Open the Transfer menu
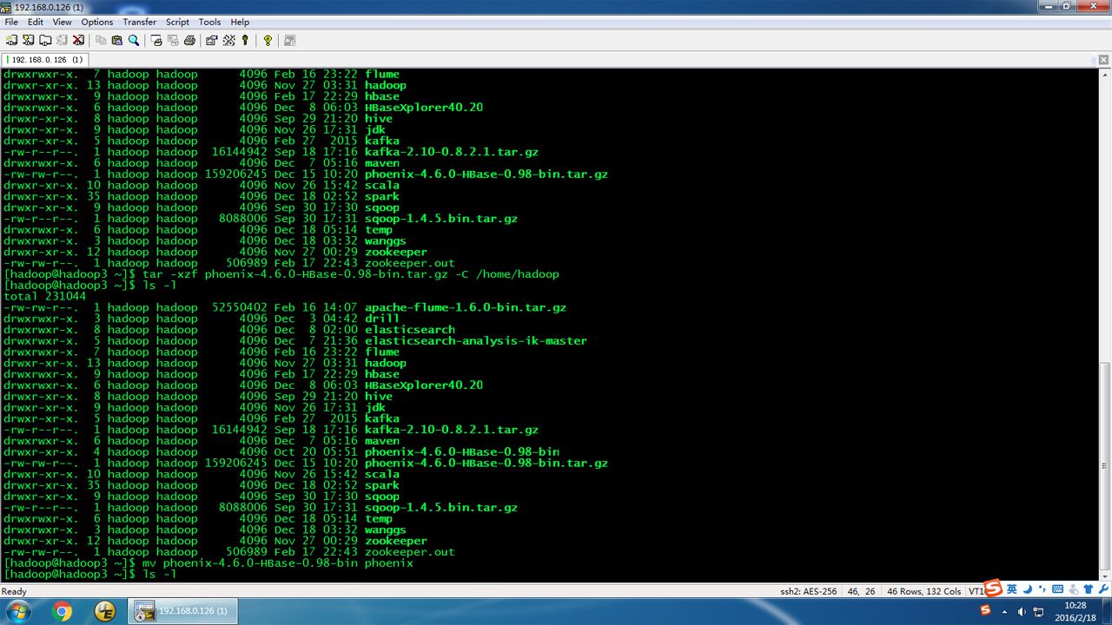 pyautogui.click(x=140, y=22)
